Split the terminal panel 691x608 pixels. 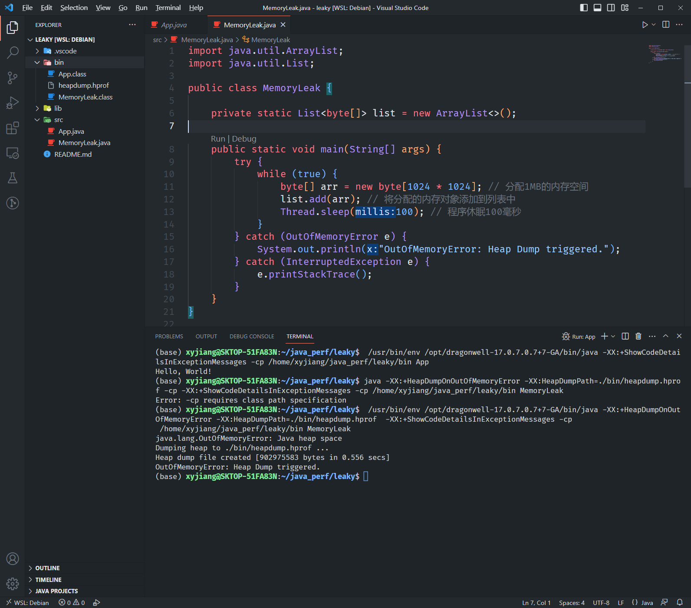(x=625, y=336)
